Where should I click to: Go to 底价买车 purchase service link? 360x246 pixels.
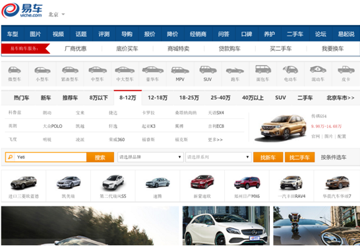click(x=127, y=49)
